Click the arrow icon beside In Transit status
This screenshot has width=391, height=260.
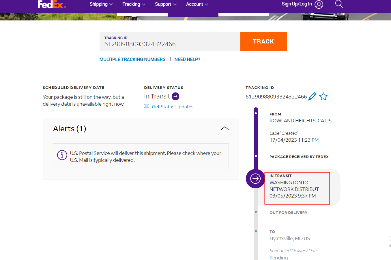click(175, 96)
